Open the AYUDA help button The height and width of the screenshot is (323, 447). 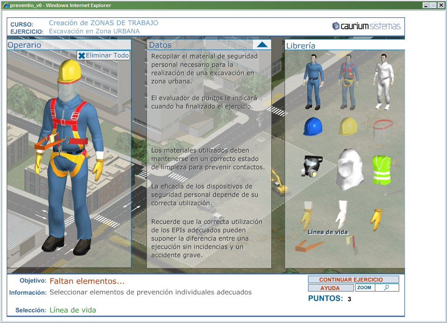(330, 288)
